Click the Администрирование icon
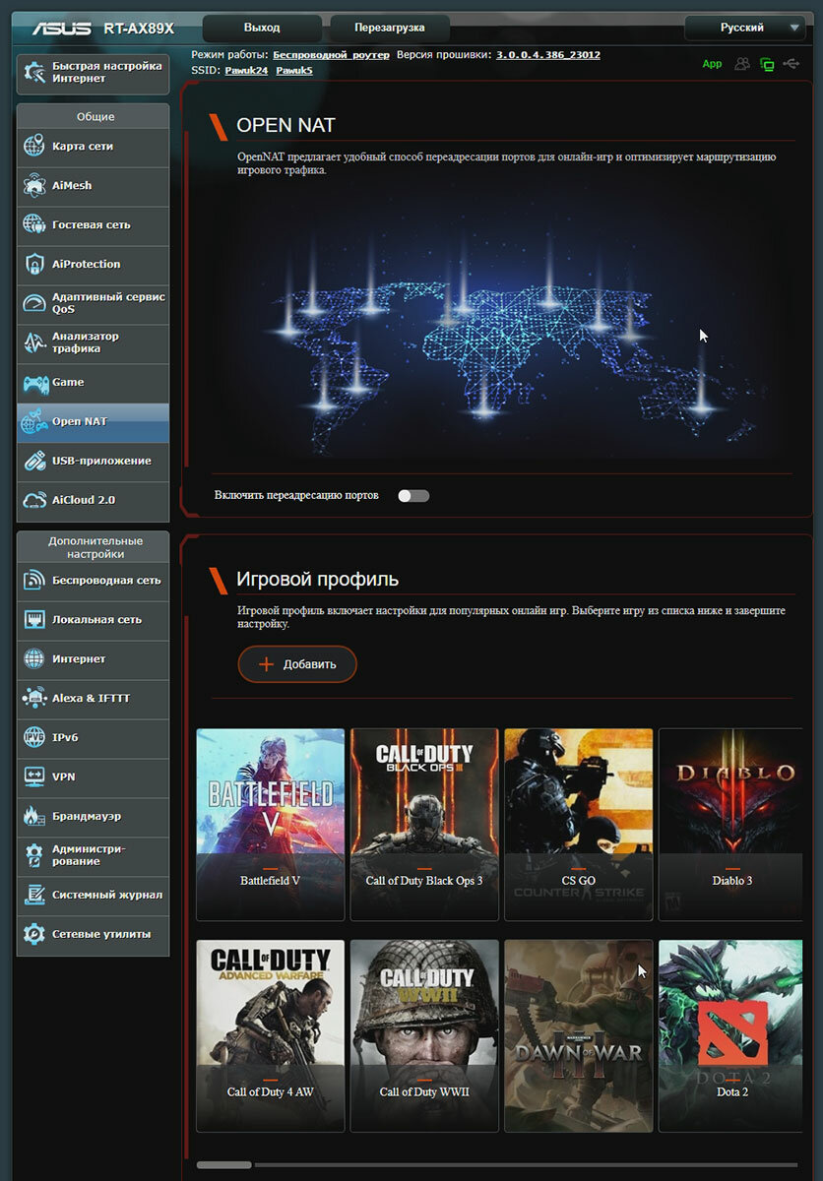 pyautogui.click(x=34, y=856)
